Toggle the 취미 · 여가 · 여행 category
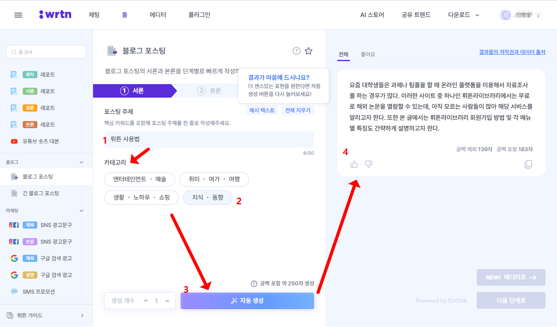Viewport: 557px width, 327px height. [214, 179]
